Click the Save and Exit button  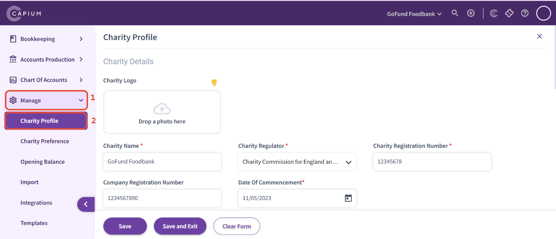[x=180, y=226]
